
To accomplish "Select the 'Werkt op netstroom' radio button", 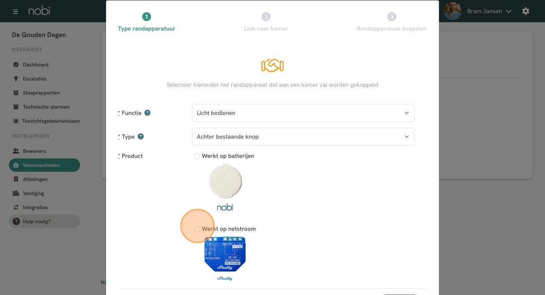I will [x=197, y=229].
